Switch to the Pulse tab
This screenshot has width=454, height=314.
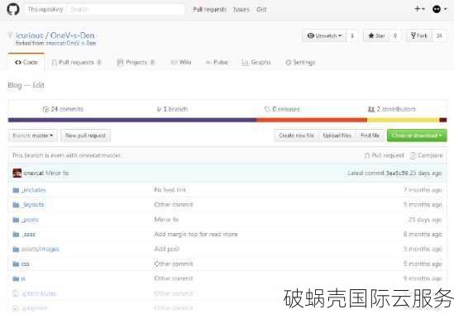pos(217,62)
